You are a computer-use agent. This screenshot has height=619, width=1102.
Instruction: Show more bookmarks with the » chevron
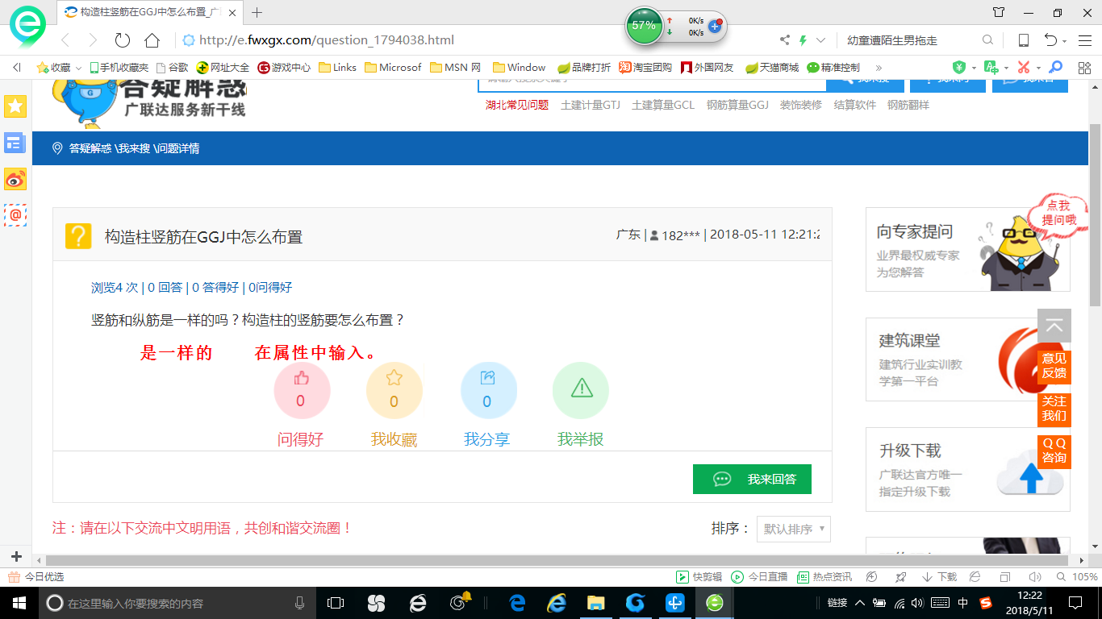[879, 68]
